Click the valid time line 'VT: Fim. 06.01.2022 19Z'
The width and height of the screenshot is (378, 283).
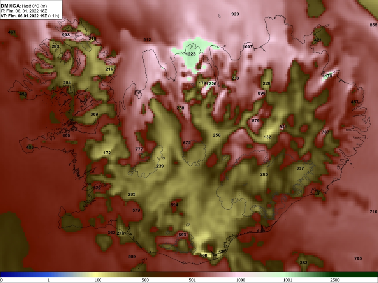click(x=24, y=16)
